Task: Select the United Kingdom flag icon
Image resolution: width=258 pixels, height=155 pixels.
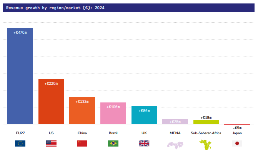Action: pyautogui.click(x=144, y=143)
